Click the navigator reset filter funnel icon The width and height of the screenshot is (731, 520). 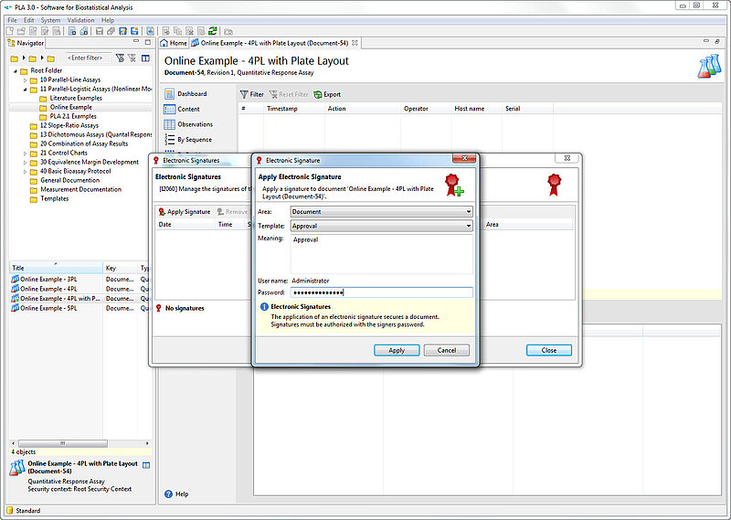click(x=132, y=58)
